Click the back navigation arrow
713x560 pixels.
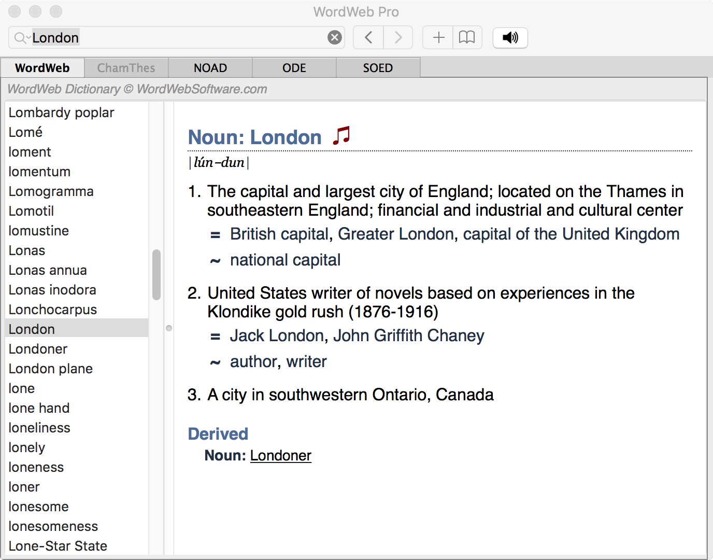pos(368,37)
